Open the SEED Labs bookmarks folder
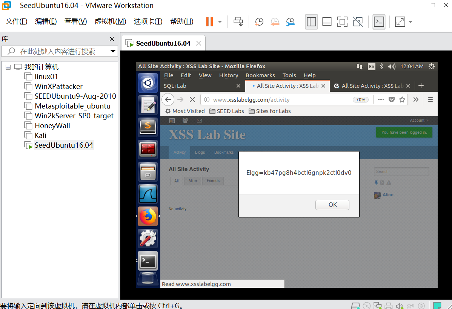Viewport: 452px width, 309px height. 227,111
